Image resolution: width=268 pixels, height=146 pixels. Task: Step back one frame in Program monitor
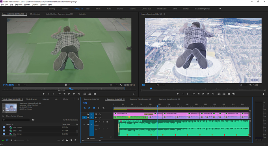[198, 94]
